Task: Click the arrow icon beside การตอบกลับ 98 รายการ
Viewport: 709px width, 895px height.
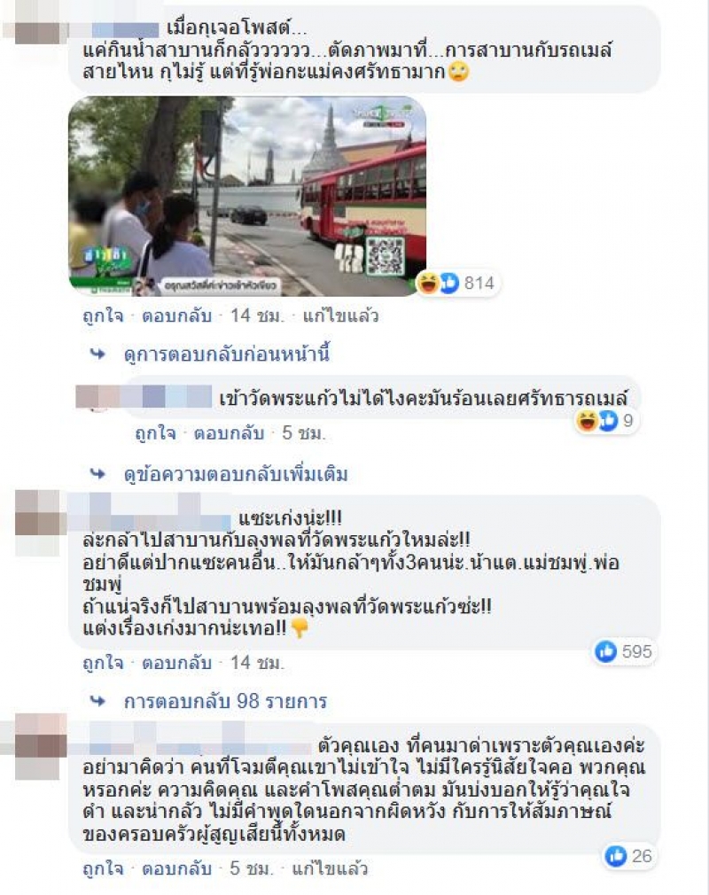Action: 98,700
